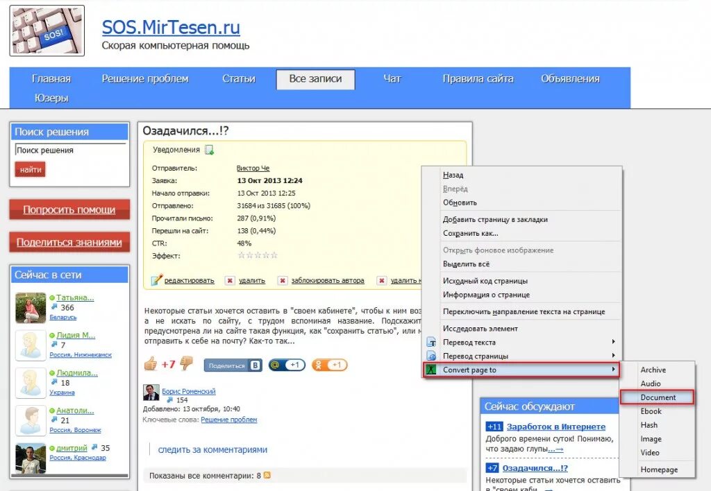Screen dimensions: 711x491
Task: Open Правила сайта tab
Action: click(x=478, y=79)
